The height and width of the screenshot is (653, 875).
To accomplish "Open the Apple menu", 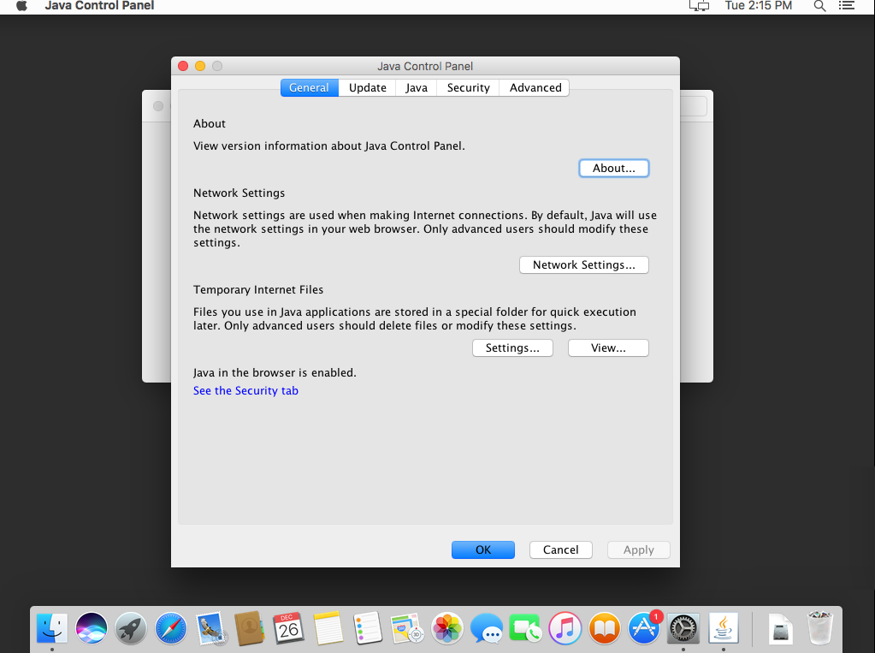I will pyautogui.click(x=22, y=6).
